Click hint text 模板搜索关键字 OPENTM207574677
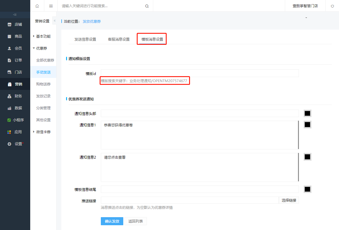Viewport: 339px width, 230px height. (144, 81)
